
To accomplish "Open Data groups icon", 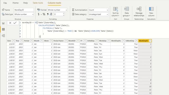I will [126, 9].
